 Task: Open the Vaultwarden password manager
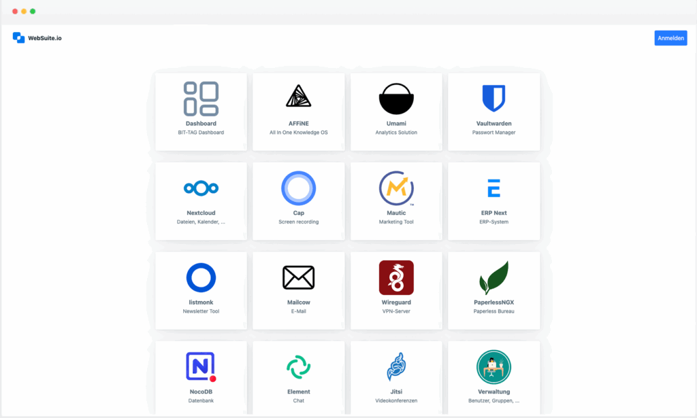pyautogui.click(x=493, y=111)
